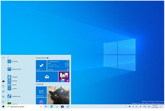Click the volume icon in system tray

(x=137, y=106)
